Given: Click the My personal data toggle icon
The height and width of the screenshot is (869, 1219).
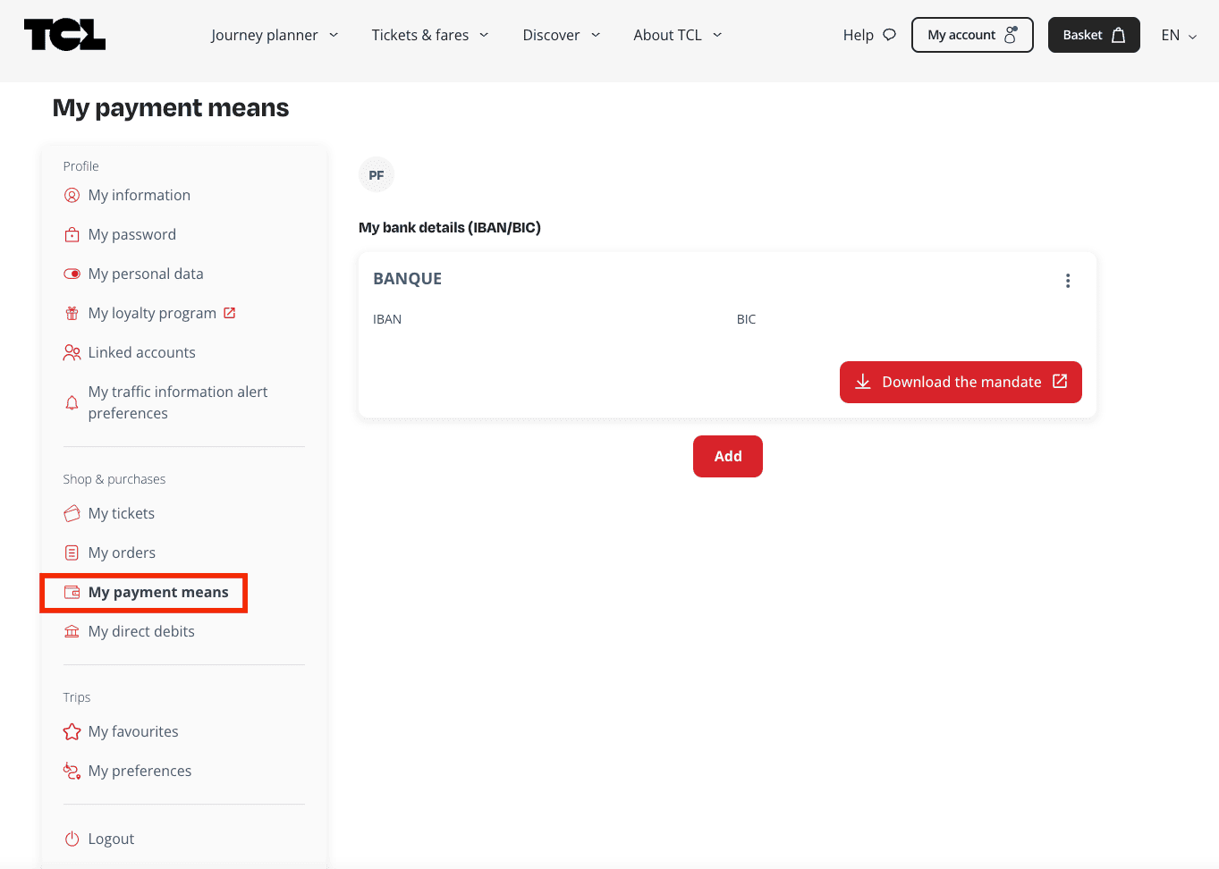Looking at the screenshot, I should click(x=72, y=274).
